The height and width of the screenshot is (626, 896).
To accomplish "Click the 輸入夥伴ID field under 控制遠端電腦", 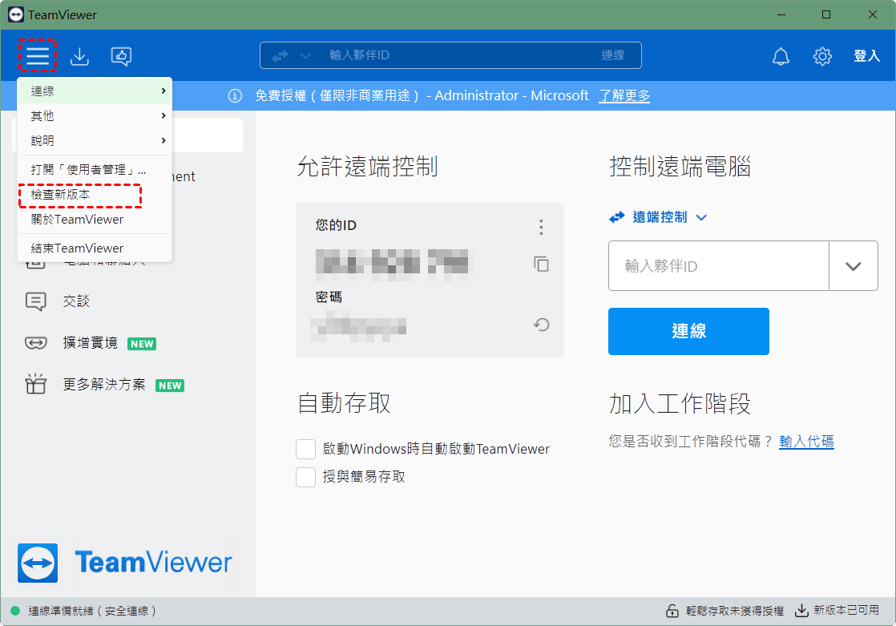I will pyautogui.click(x=717, y=266).
